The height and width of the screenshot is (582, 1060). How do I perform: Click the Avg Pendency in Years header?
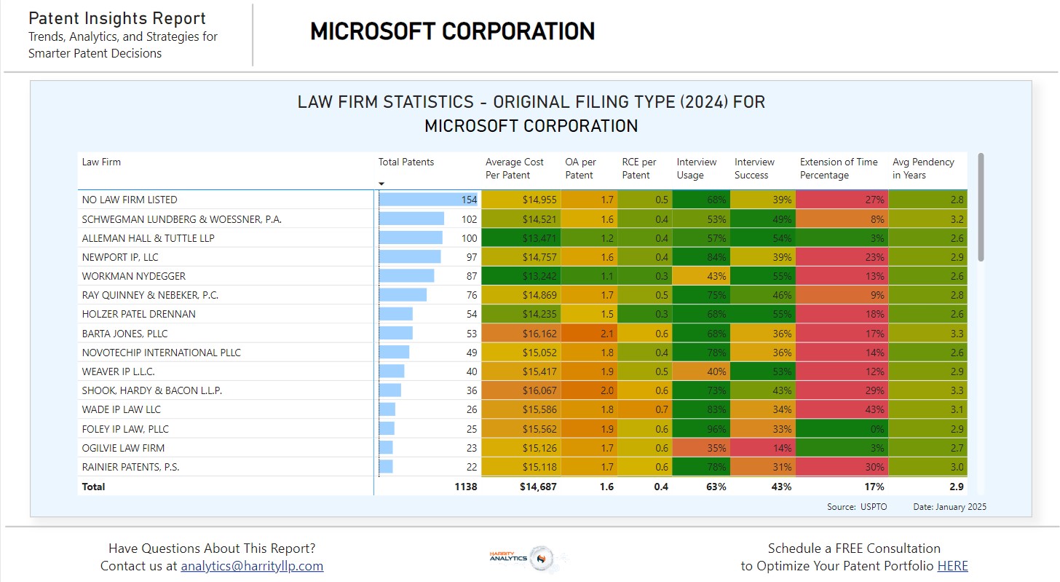pyautogui.click(x=923, y=168)
